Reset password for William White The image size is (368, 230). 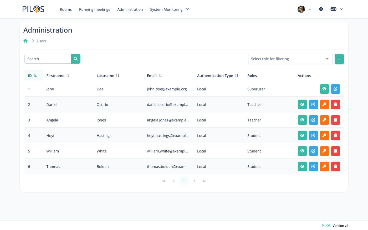pyautogui.click(x=324, y=151)
